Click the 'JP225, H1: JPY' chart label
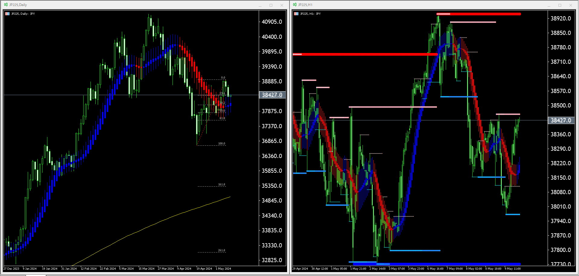579x276 pixels. (310, 14)
